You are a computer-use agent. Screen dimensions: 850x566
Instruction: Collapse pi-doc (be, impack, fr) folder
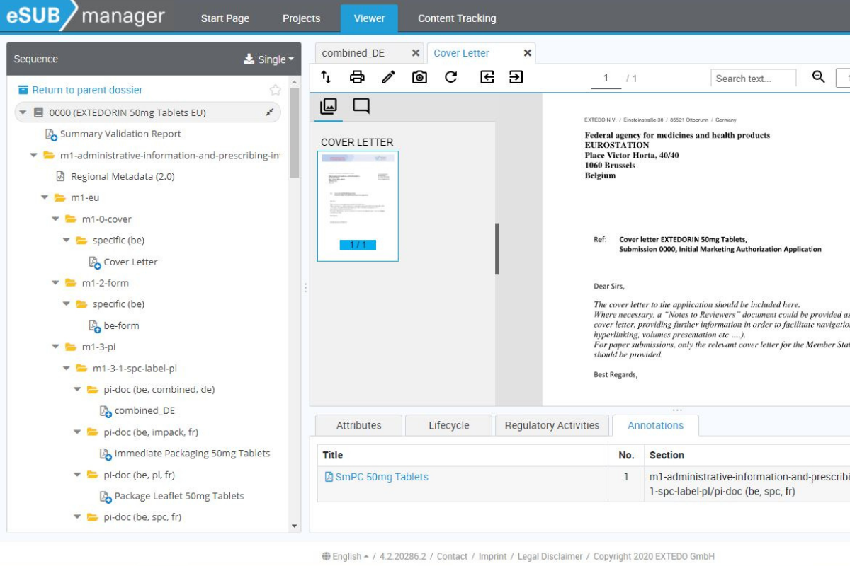click(77, 432)
